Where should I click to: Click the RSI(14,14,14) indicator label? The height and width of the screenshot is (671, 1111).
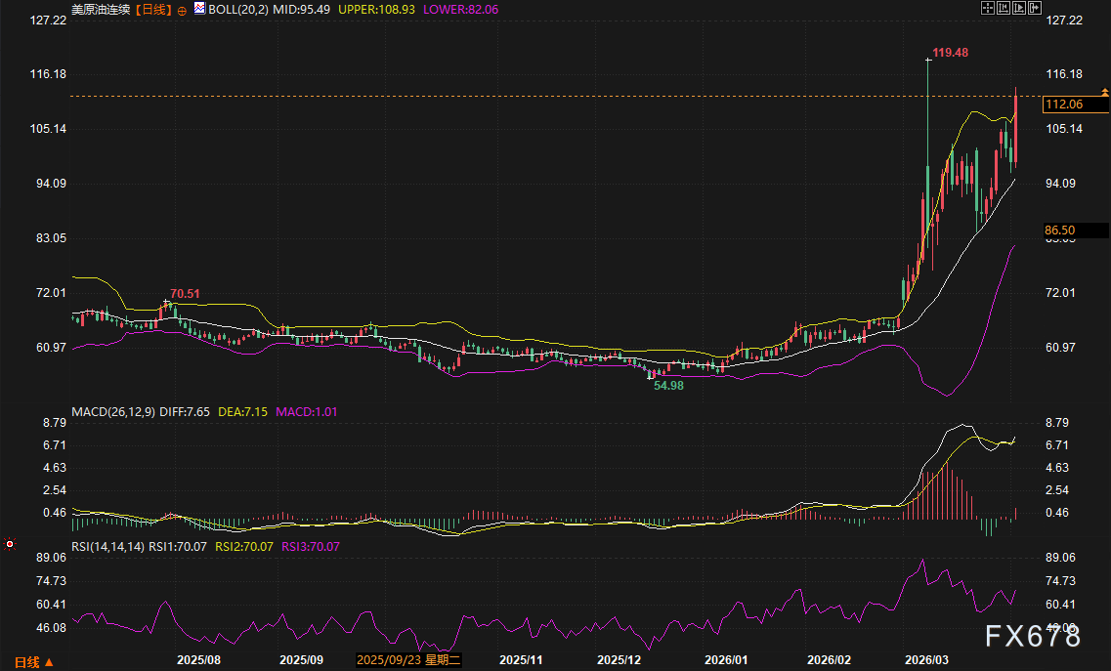tap(108, 547)
